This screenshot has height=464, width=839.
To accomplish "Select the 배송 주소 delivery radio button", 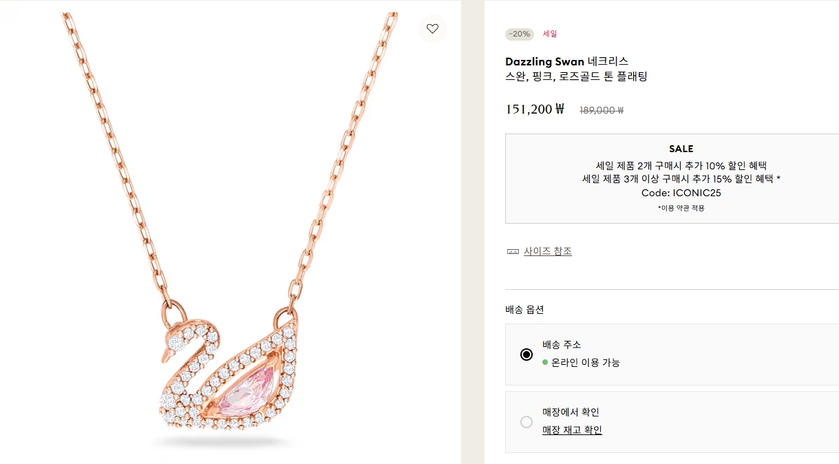I will pyautogui.click(x=527, y=355).
